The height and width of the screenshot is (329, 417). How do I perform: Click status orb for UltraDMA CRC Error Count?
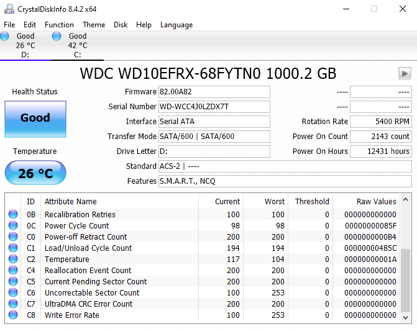(x=13, y=304)
